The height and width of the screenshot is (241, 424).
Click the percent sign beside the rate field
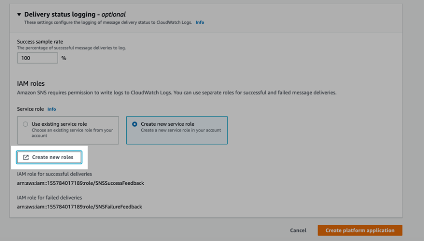[x=64, y=58]
